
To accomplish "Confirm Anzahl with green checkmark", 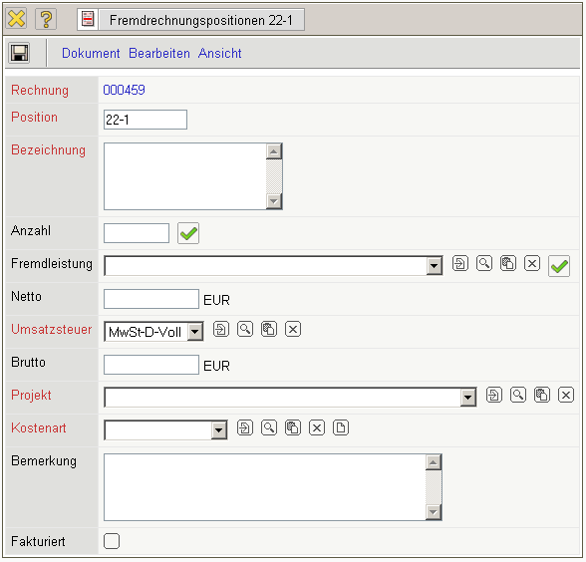I will 188,233.
